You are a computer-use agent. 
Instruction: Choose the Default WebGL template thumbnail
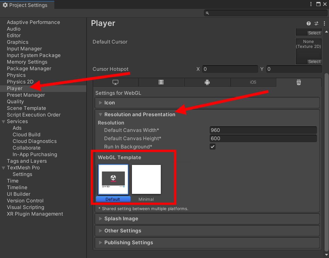point(113,179)
